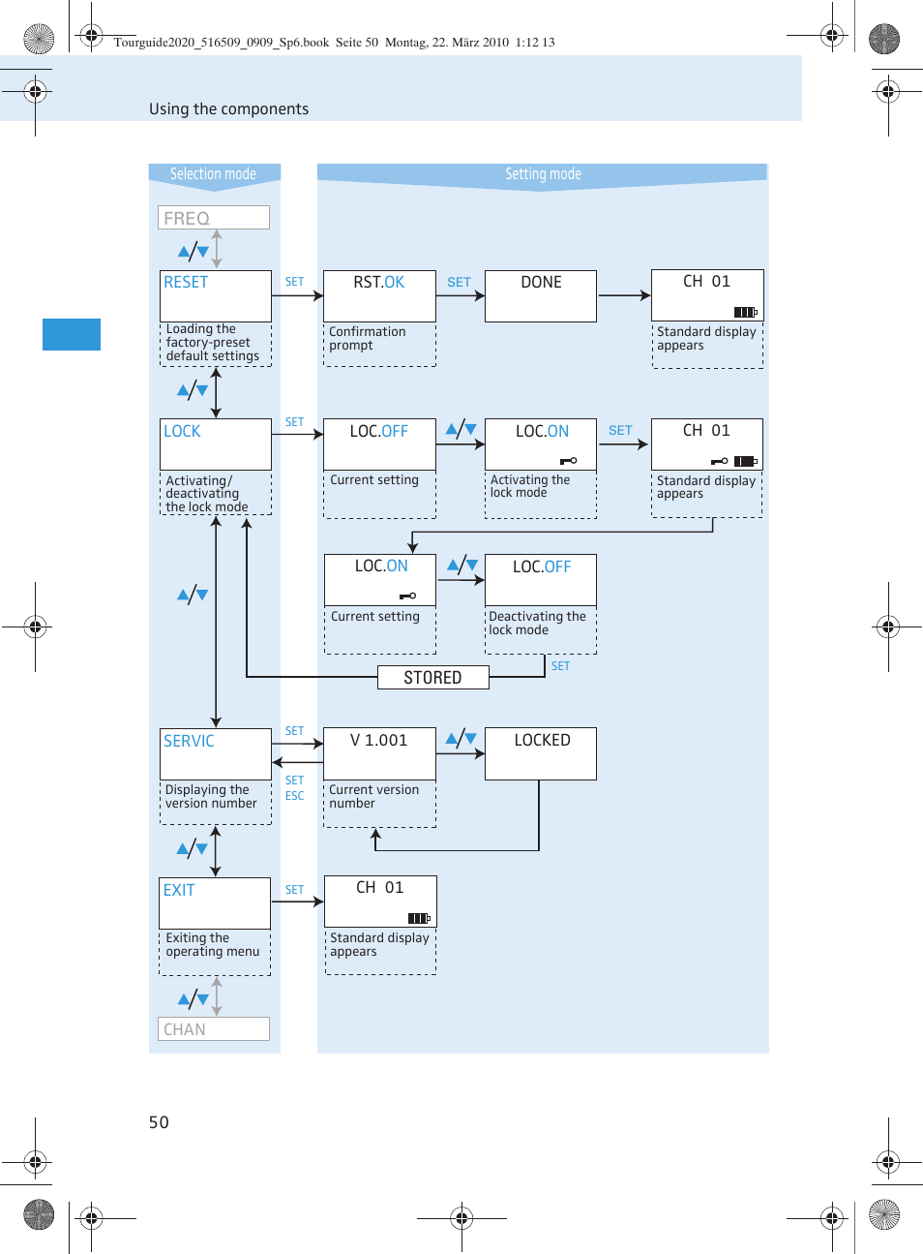
Task: Click the key icon in LOC.ON Activating lock box
Action: click(x=569, y=461)
